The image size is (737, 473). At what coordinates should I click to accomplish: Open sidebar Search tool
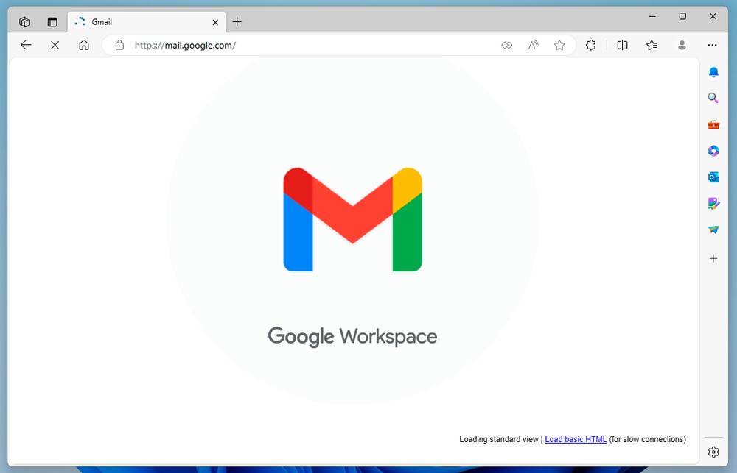[713, 98]
